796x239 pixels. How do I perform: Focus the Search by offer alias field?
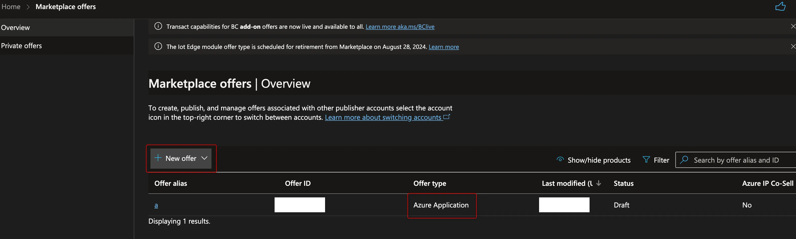click(x=736, y=160)
